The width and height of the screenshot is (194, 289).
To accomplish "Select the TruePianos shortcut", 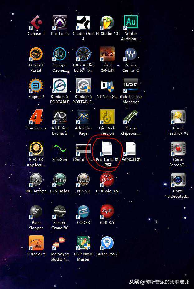I will click(x=36, y=118).
